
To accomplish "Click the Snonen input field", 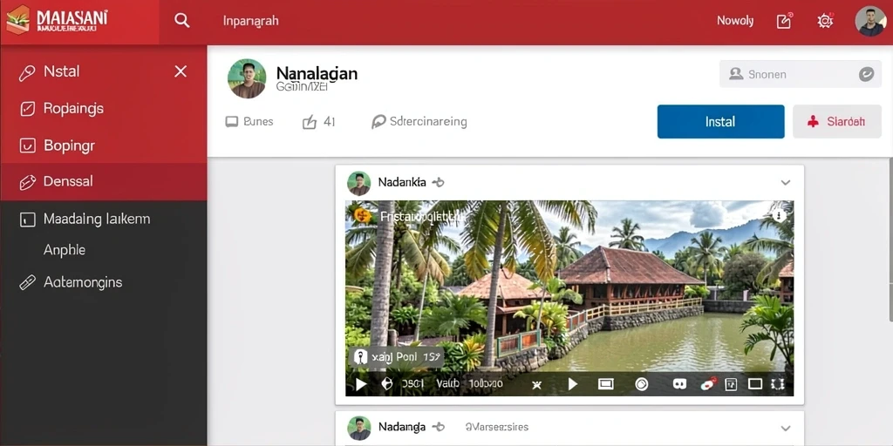I will click(x=801, y=74).
